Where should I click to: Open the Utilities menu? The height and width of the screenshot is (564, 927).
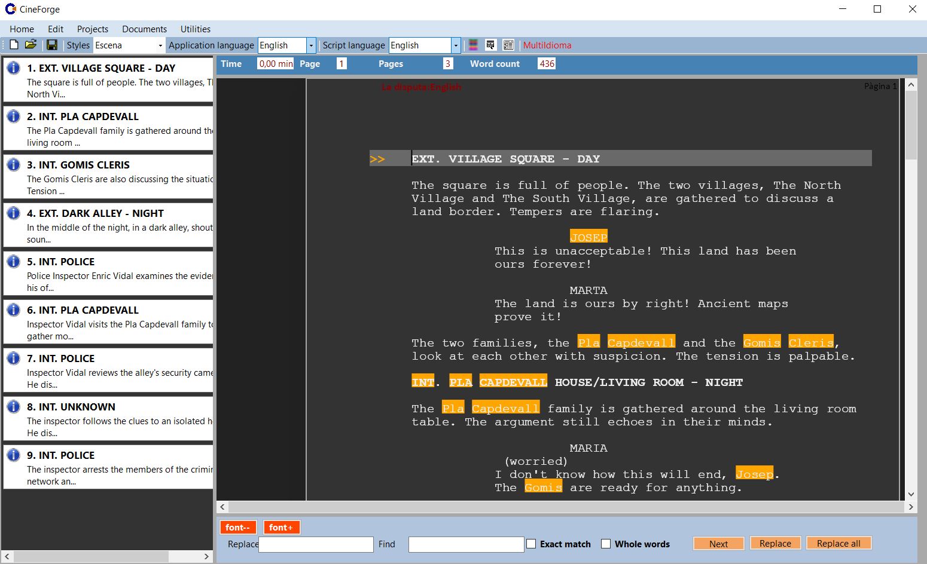point(195,29)
